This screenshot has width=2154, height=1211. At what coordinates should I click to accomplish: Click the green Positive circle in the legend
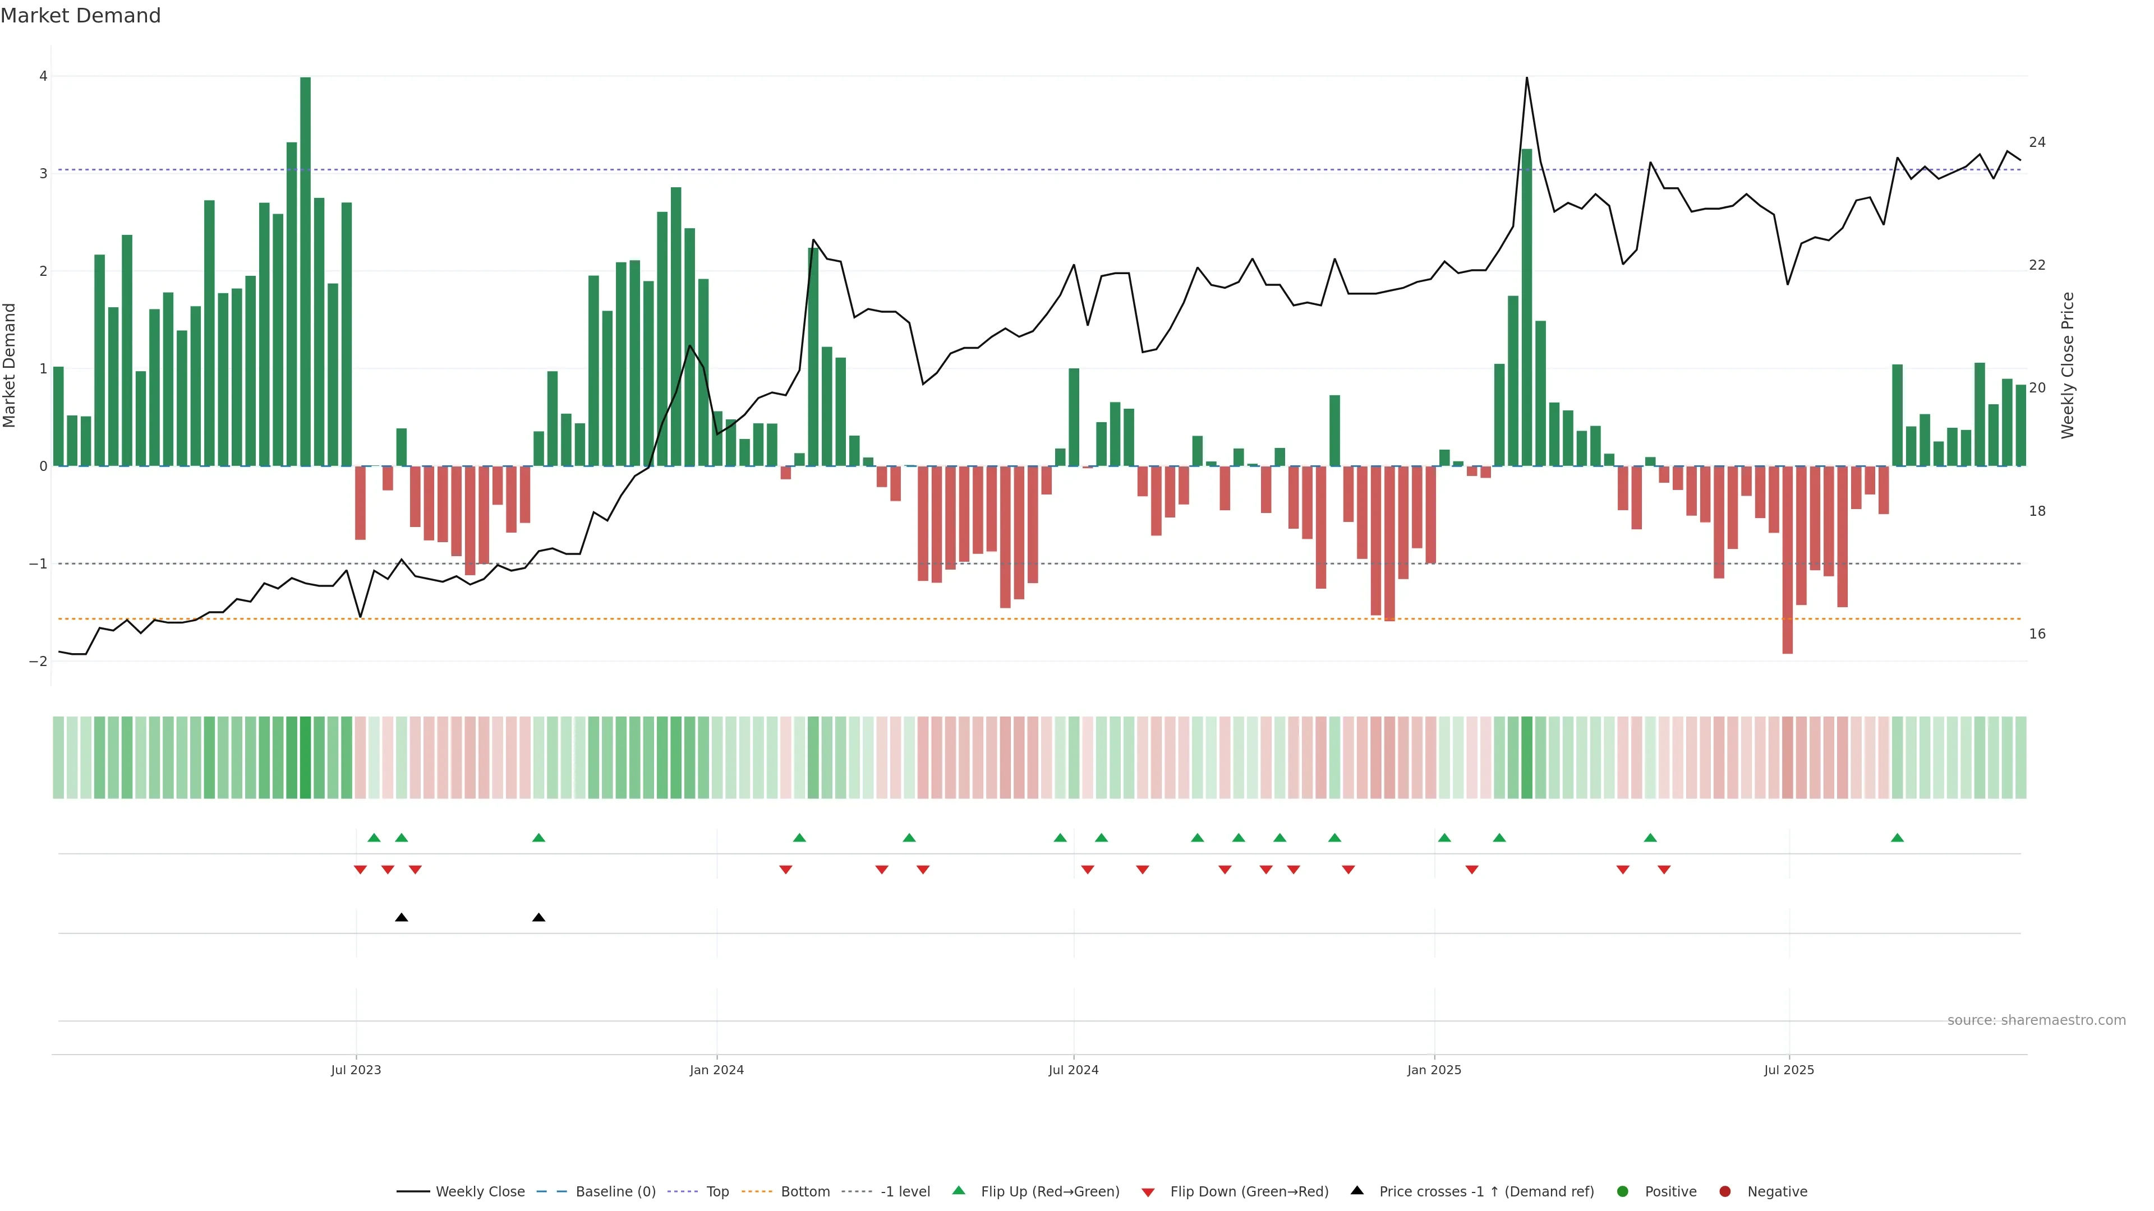click(x=1623, y=1192)
